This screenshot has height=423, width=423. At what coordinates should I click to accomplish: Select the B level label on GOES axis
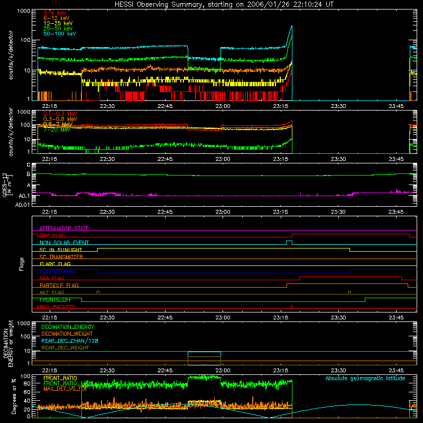click(29, 174)
